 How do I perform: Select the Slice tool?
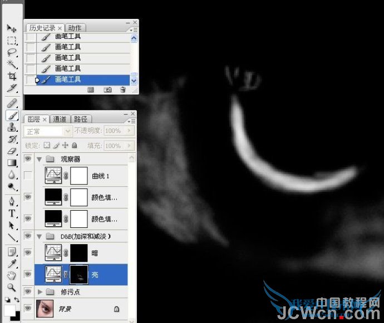pos(12,88)
